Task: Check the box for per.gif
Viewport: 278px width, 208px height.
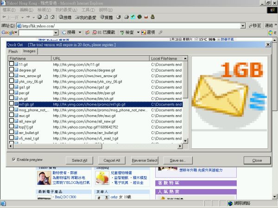Action: 12,92
